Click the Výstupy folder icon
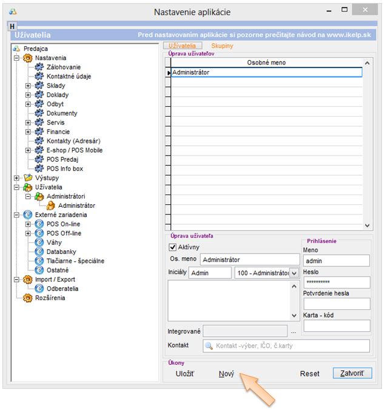Screen dimensions: 385x415 [x=27, y=178]
